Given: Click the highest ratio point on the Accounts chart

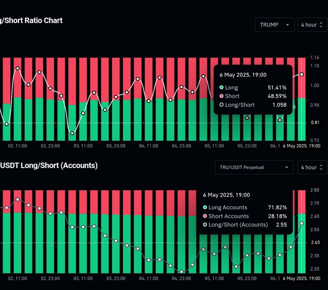Looking at the screenshot, I should pos(18,199).
